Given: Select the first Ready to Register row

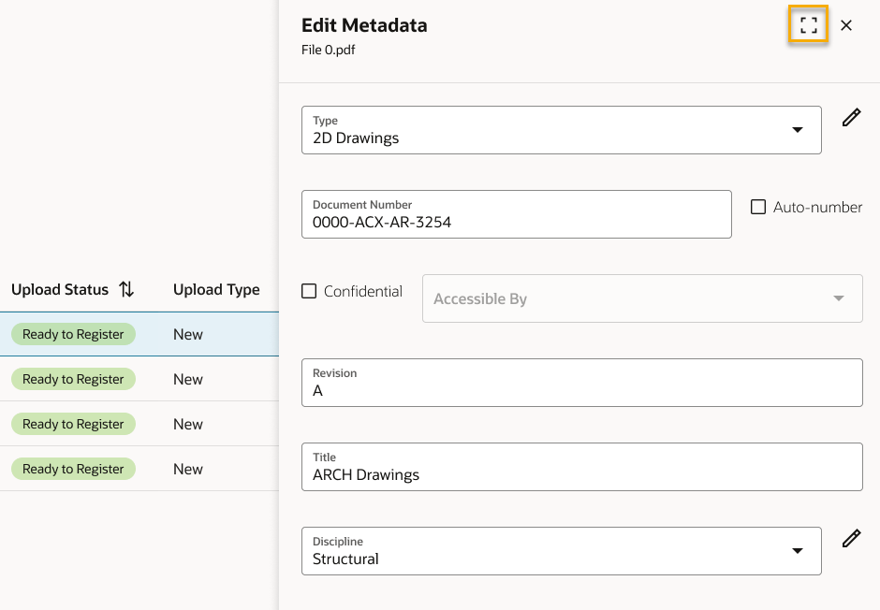Looking at the screenshot, I should [73, 334].
